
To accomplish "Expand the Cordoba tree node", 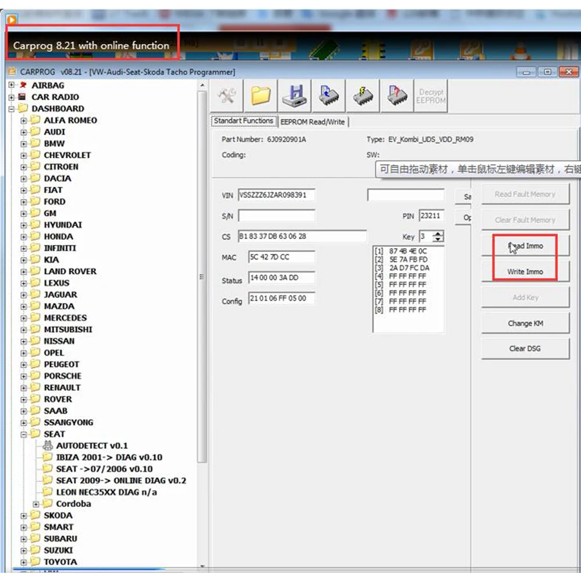I will (x=36, y=504).
